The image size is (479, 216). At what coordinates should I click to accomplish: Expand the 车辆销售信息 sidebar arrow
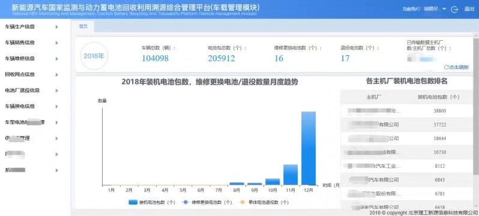[x=57, y=43]
